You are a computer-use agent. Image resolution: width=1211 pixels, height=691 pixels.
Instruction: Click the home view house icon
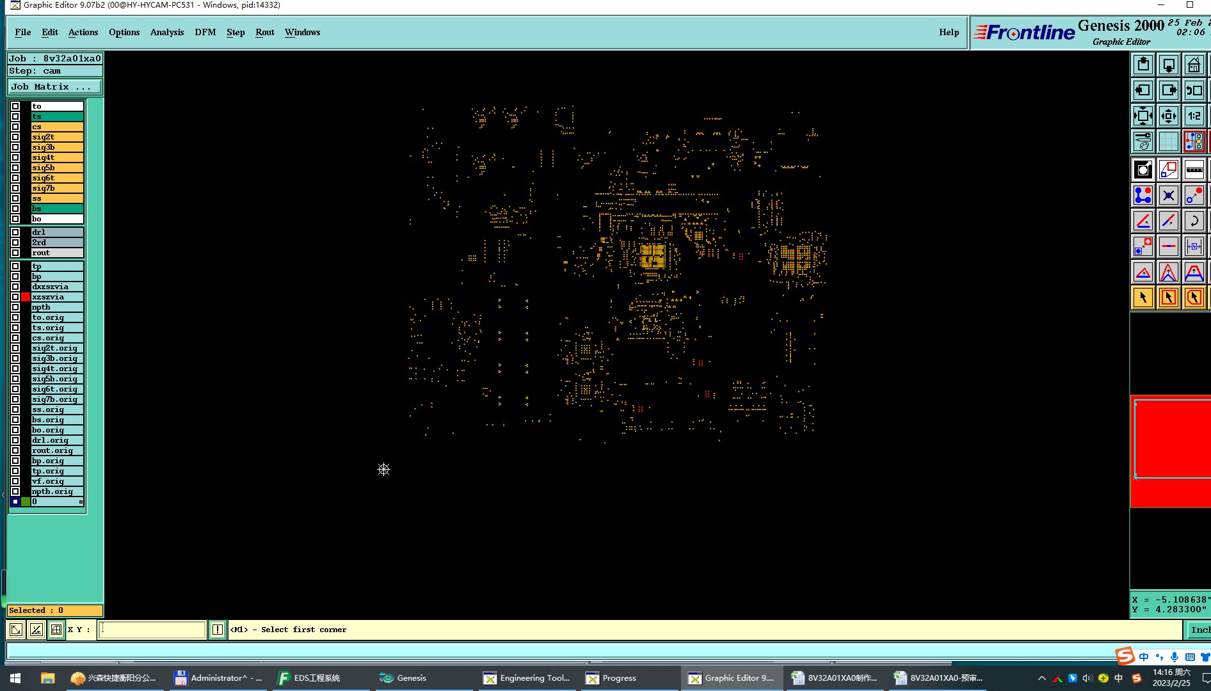pos(1194,65)
